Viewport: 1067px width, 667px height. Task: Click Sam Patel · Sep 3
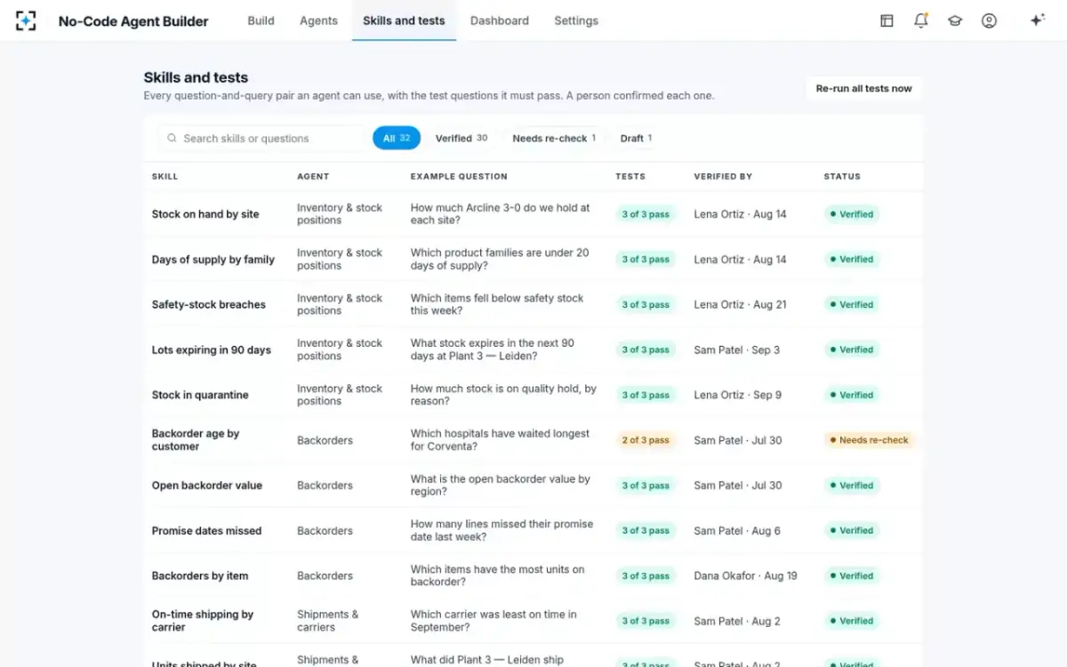point(737,350)
